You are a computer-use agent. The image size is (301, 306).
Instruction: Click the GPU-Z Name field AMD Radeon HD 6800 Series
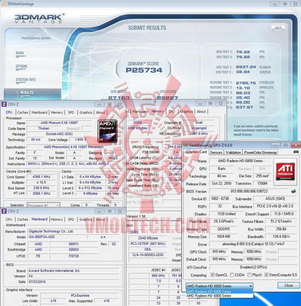click(x=240, y=161)
